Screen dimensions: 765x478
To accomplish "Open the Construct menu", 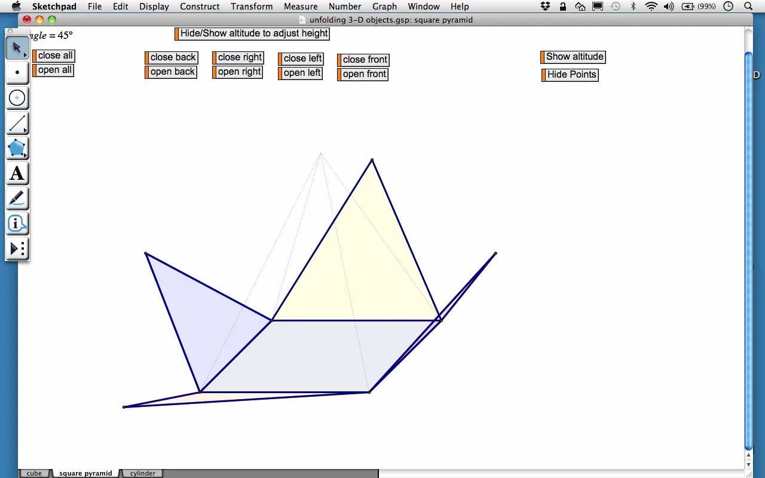I will click(x=200, y=7).
